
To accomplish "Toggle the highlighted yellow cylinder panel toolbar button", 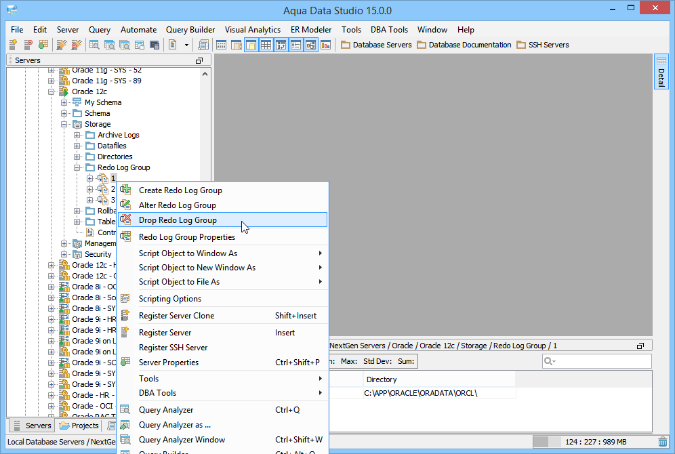I will click(251, 44).
